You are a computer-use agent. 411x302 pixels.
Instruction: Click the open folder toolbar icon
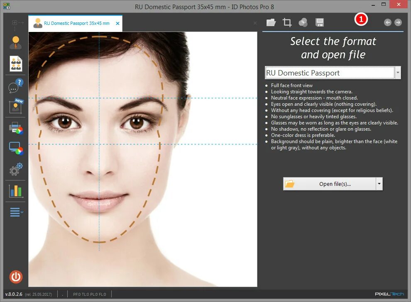[271, 22]
